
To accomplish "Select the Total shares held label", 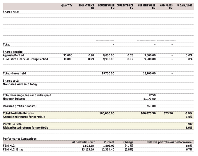I will 14,73.
